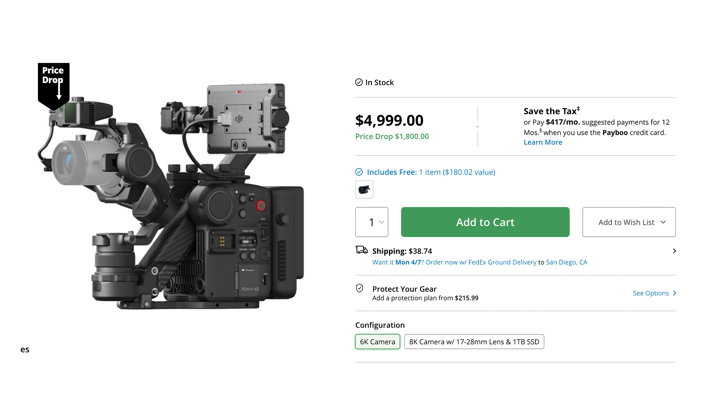The image size is (715, 402).
Task: Open the quantity dropdown
Action: [372, 222]
